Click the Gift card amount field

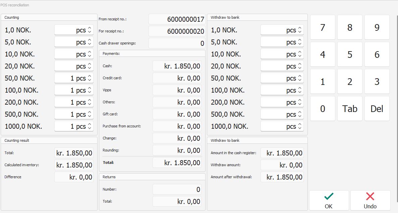pyautogui.click(x=177, y=114)
